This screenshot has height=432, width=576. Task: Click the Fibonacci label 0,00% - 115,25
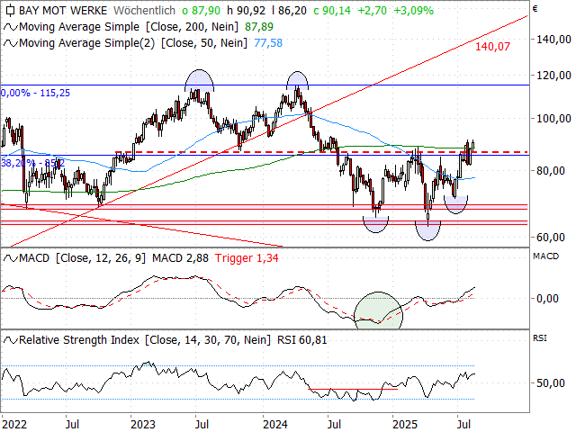35,93
